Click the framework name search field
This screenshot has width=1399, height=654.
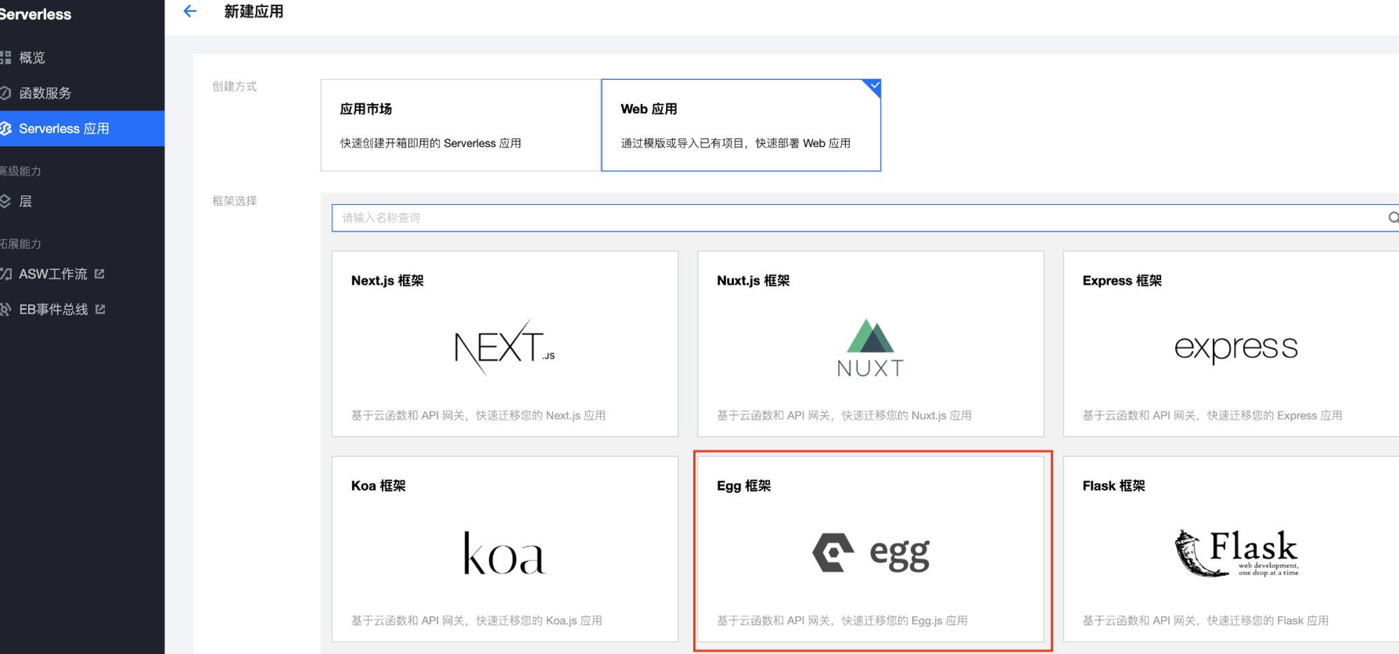(x=865, y=218)
